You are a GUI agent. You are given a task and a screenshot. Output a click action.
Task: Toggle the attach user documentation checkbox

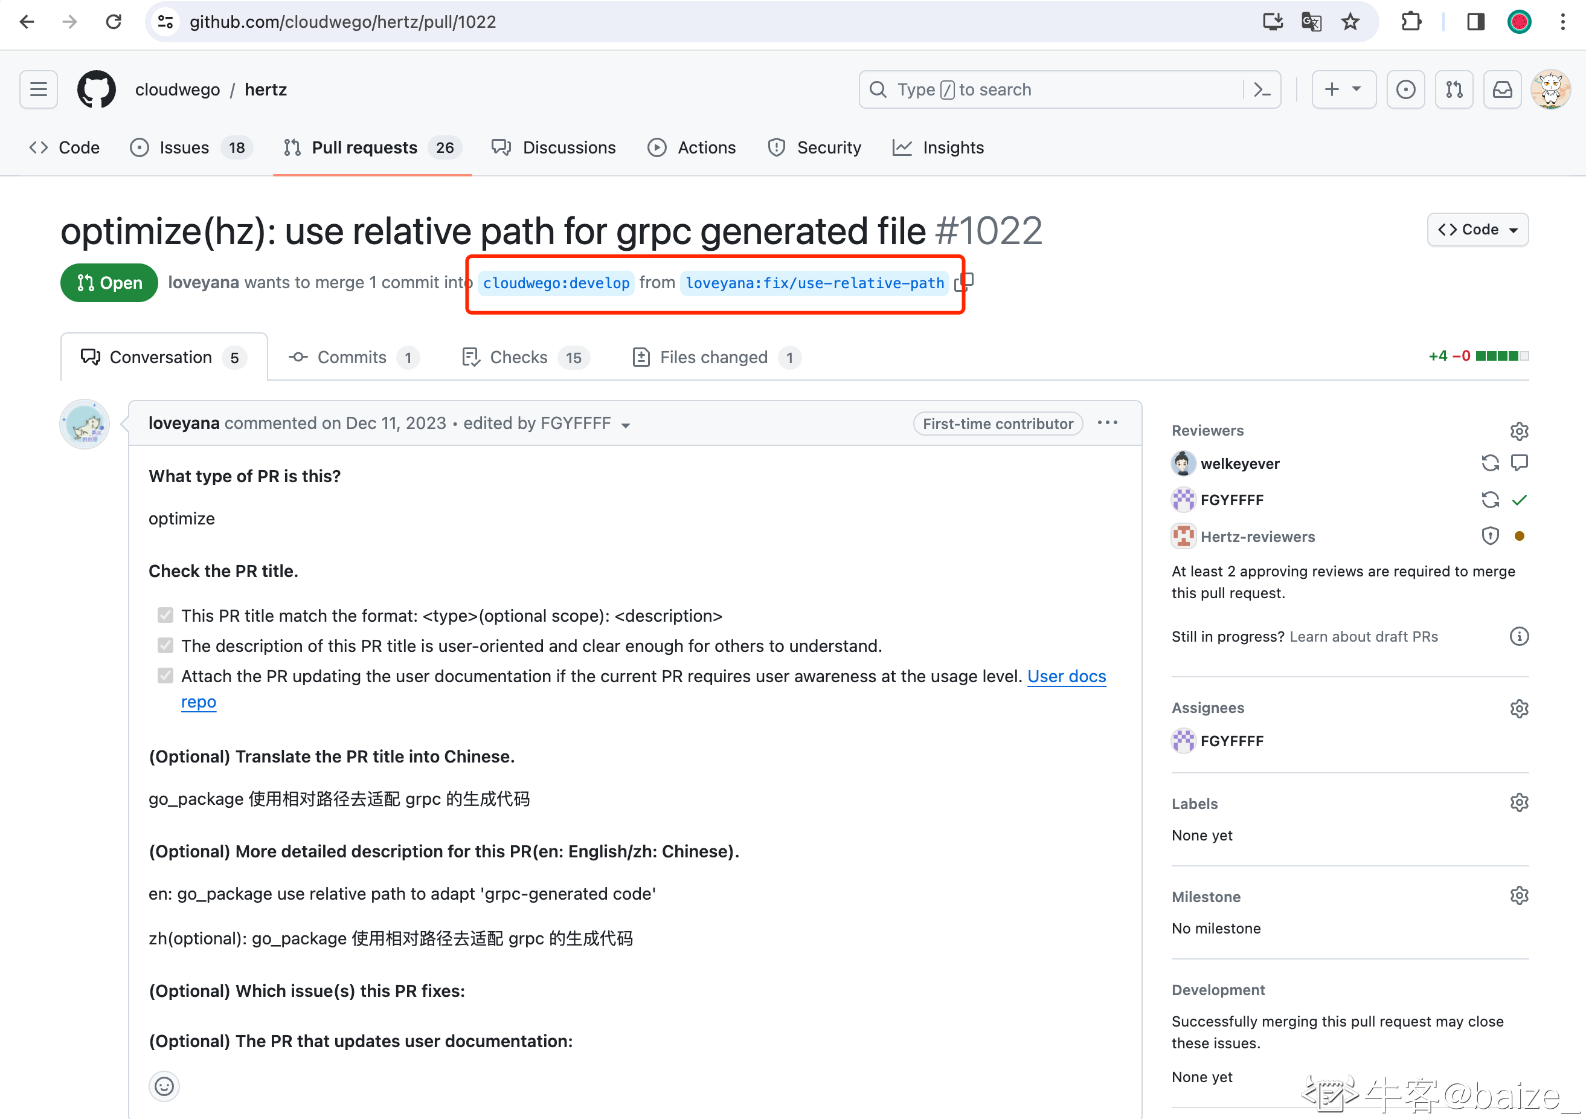tap(165, 676)
